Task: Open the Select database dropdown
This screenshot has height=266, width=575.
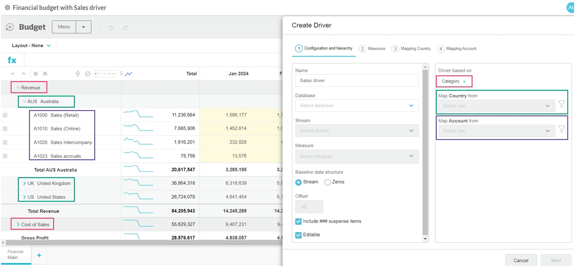Action: point(357,106)
